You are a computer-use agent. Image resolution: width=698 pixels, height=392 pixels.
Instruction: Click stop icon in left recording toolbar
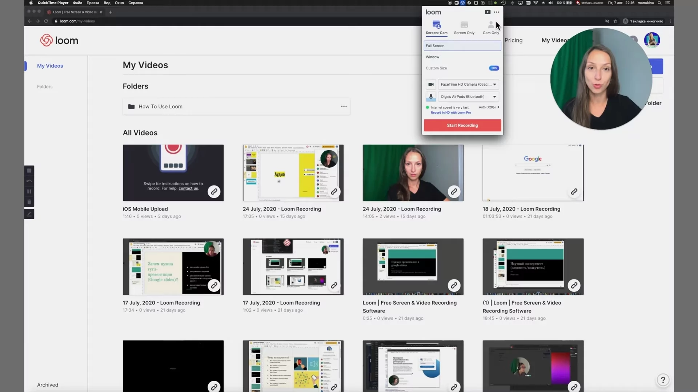[29, 171]
